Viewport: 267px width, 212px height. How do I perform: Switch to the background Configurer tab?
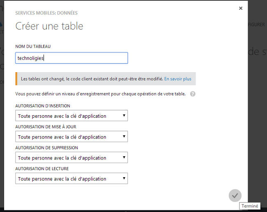(257, 25)
